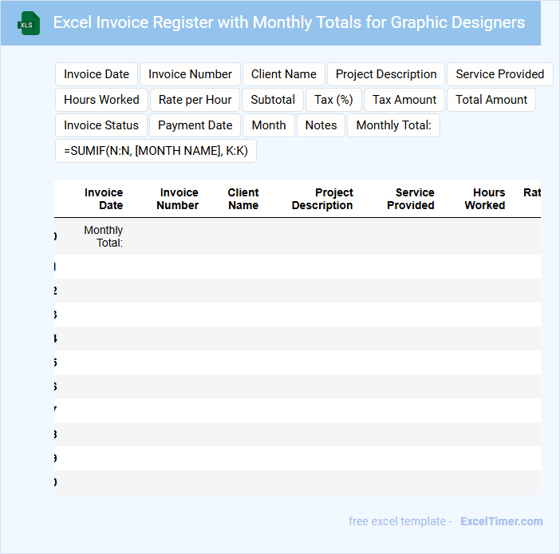Screen dimensions: 560x554
Task: Click the green XLS file icon
Action: (x=29, y=23)
